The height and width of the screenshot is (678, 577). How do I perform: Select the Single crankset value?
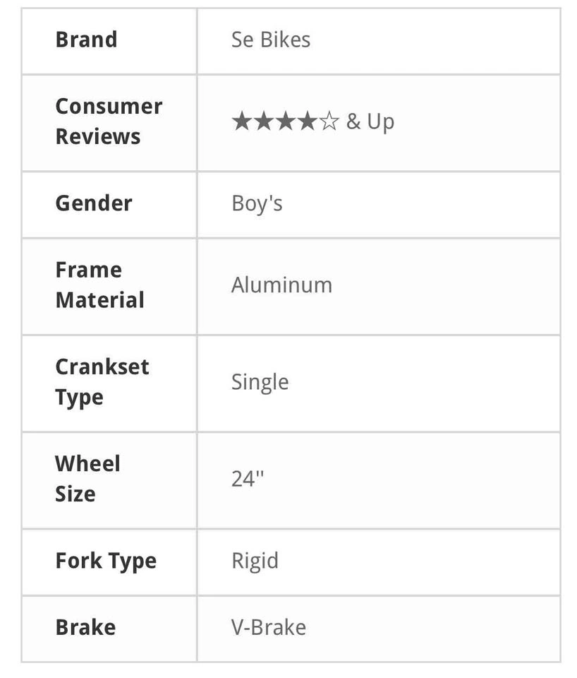[x=260, y=382]
